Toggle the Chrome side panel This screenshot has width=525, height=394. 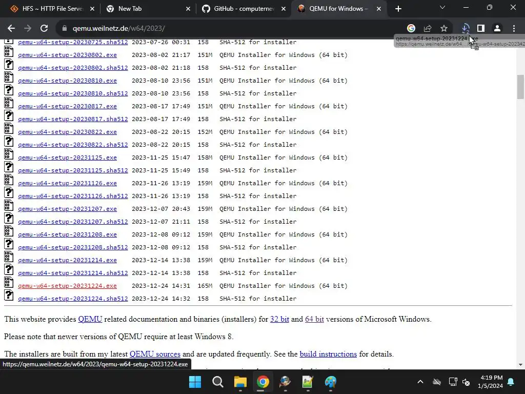click(x=481, y=29)
